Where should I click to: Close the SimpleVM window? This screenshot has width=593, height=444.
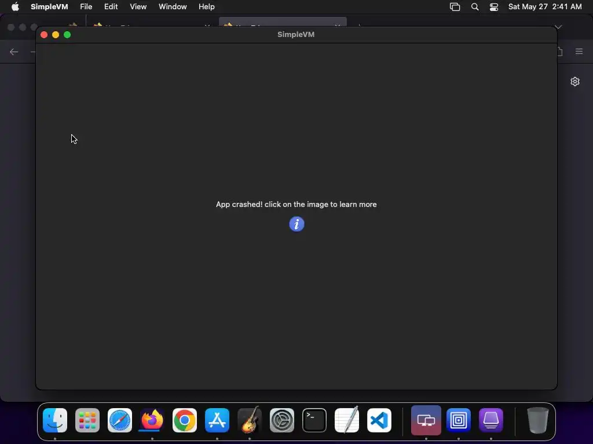(44, 35)
